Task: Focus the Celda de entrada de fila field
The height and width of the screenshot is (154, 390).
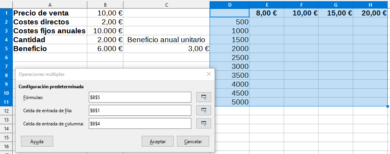Action: [140, 110]
